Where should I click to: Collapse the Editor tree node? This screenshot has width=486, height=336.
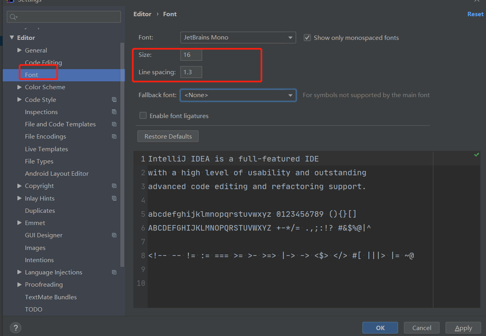[12, 38]
